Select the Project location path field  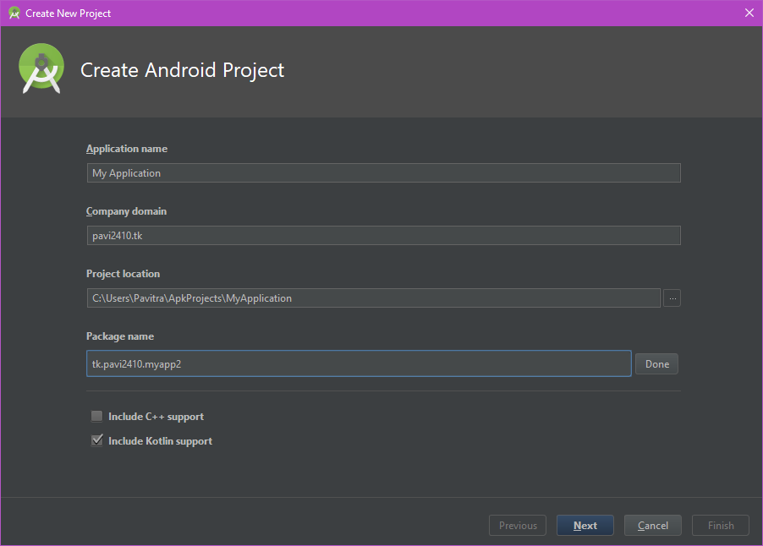tap(373, 298)
